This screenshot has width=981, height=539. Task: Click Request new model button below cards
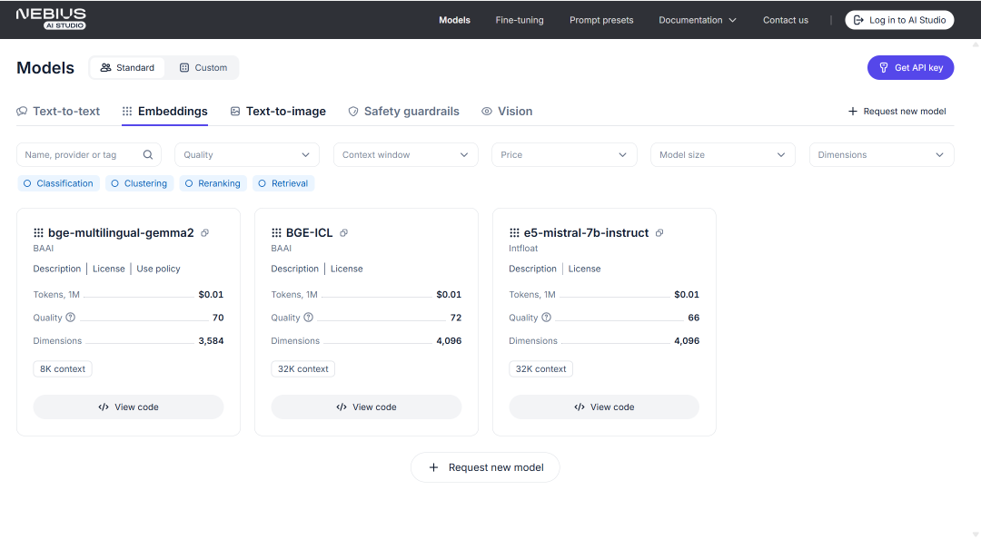485,467
